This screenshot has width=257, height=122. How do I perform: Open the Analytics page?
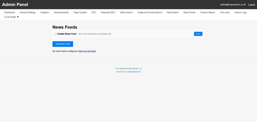[x=45, y=12]
